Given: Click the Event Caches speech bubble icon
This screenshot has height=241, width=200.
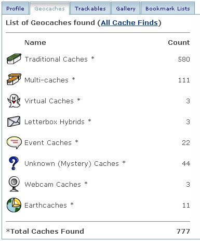Looking at the screenshot, I should click(14, 142).
